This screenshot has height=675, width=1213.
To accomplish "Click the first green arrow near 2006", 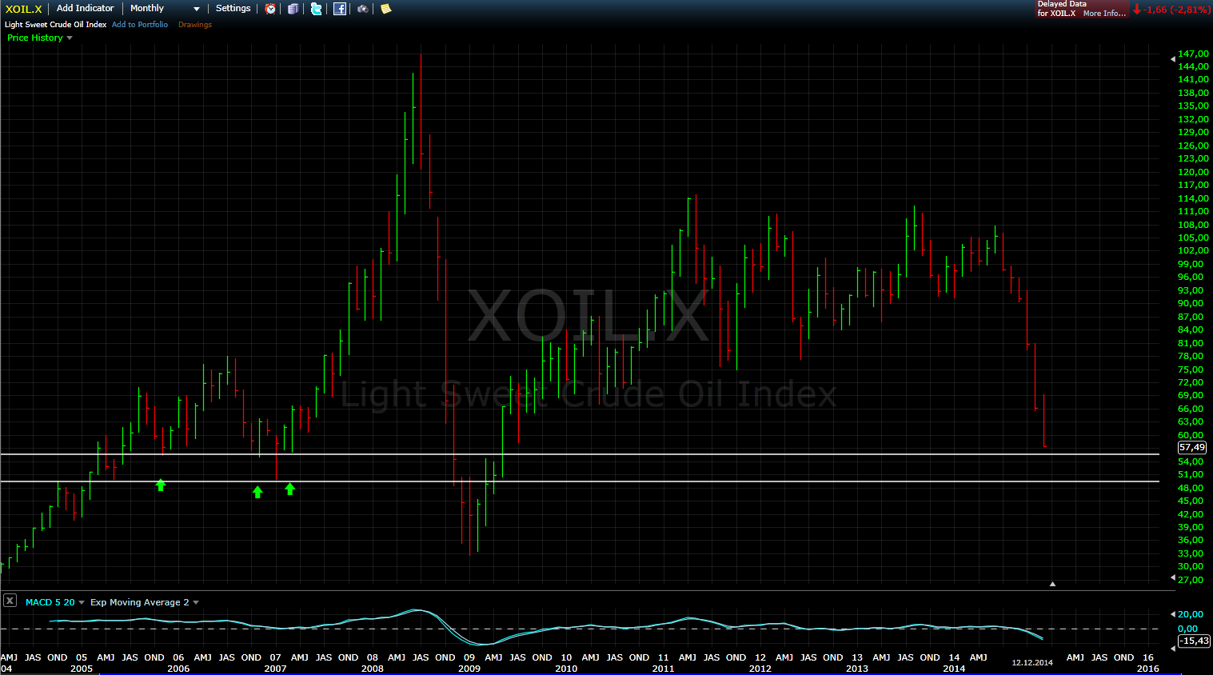I will [161, 485].
